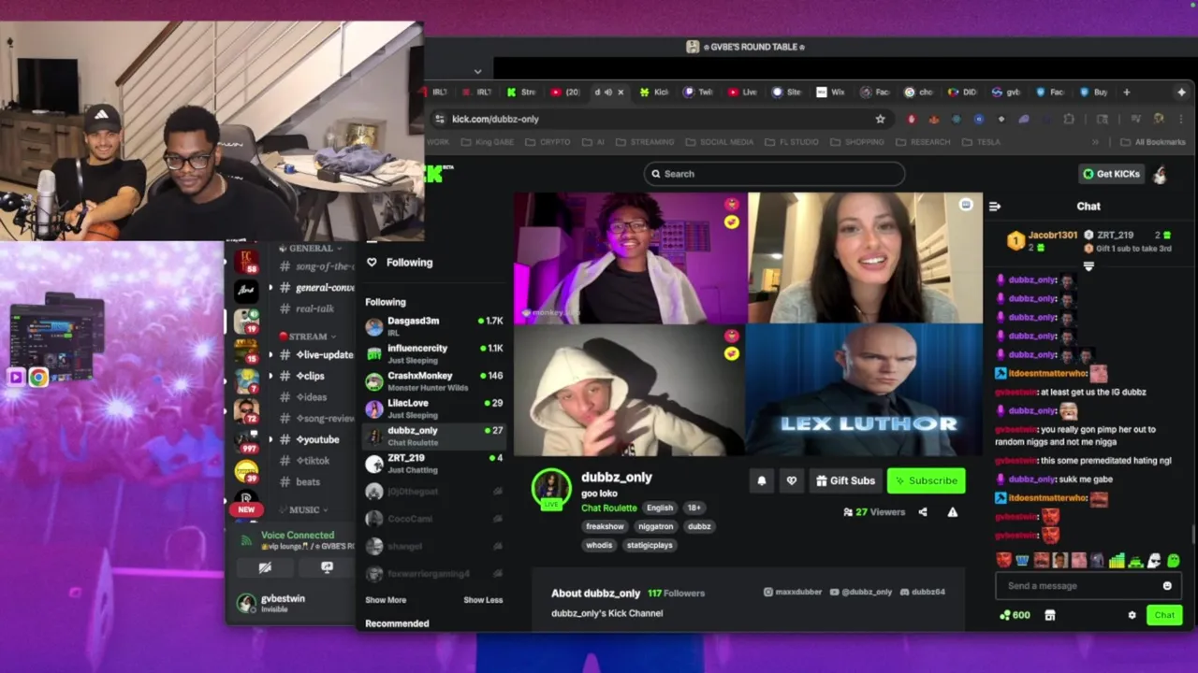Screen dimensions: 1198x673
Task: Click the chat panel scrollbar
Action: (x=1193, y=534)
